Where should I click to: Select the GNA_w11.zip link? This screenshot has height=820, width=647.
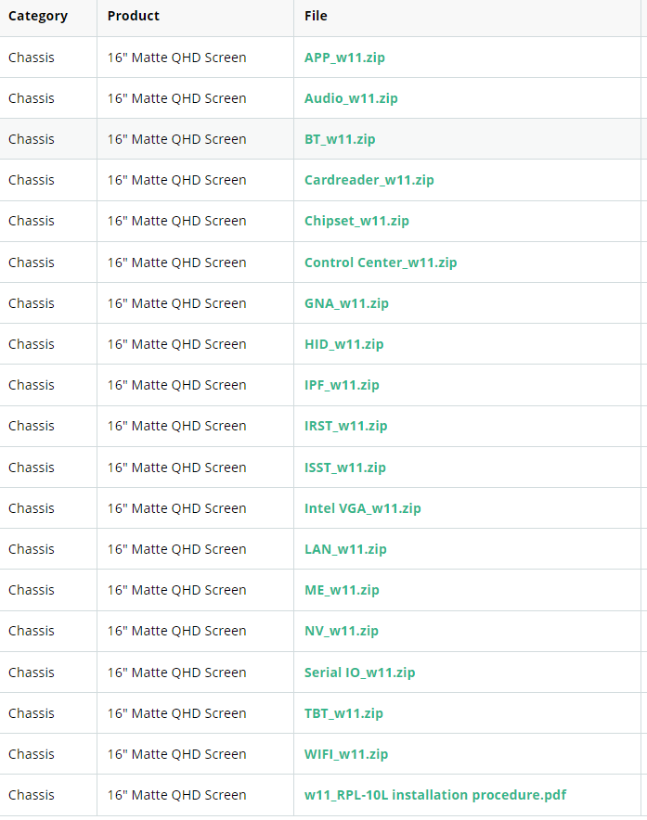click(346, 303)
